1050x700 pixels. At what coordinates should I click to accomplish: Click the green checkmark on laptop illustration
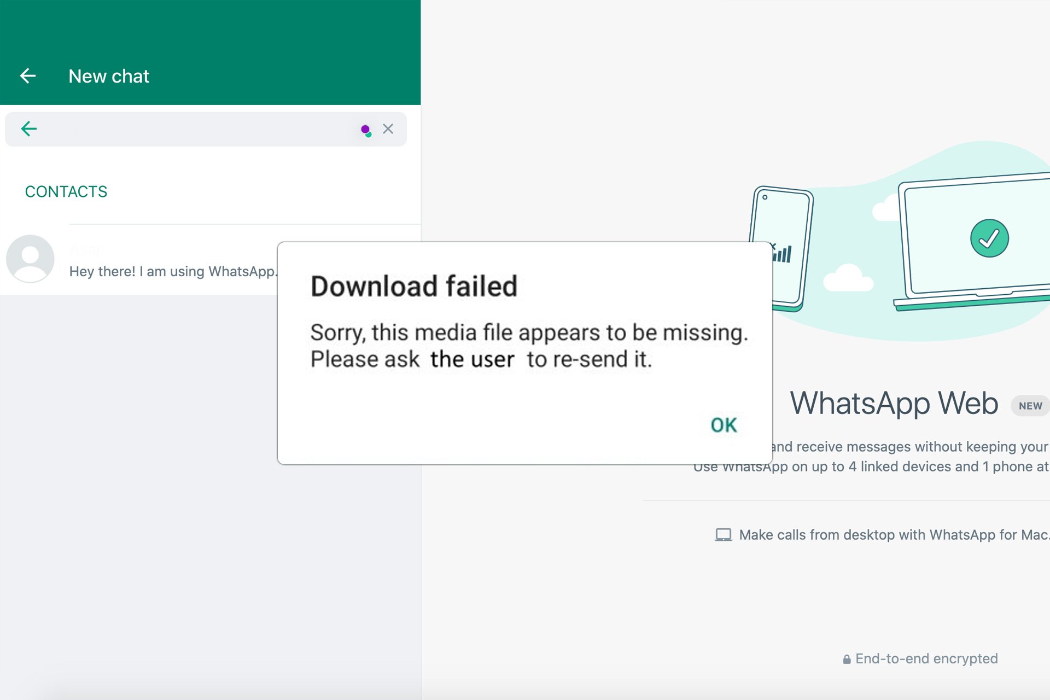point(989,238)
